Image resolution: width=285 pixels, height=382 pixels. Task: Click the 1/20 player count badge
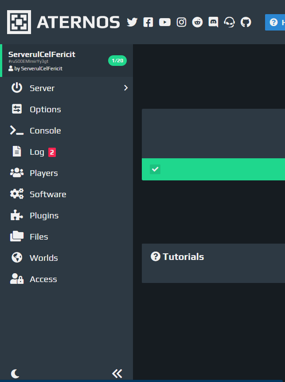point(117,61)
